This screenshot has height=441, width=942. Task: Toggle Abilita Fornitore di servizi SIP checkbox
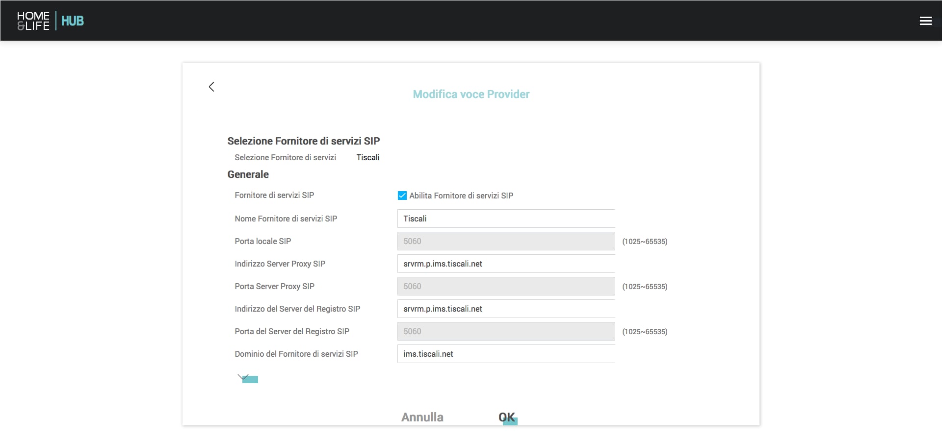coord(402,196)
